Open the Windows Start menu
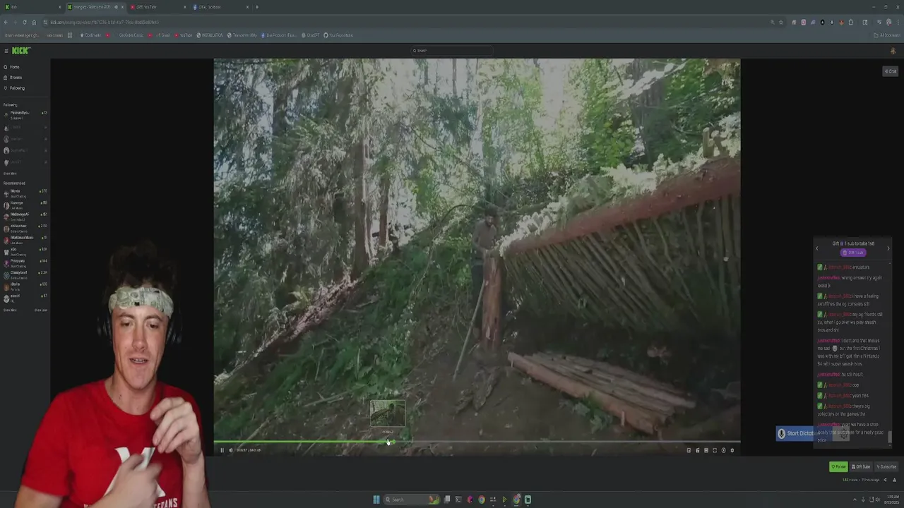The width and height of the screenshot is (904, 508). coord(376,500)
